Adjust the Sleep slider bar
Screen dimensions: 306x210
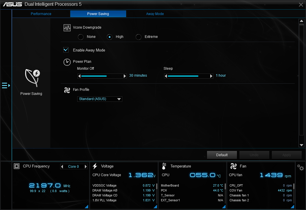[x=189, y=76]
